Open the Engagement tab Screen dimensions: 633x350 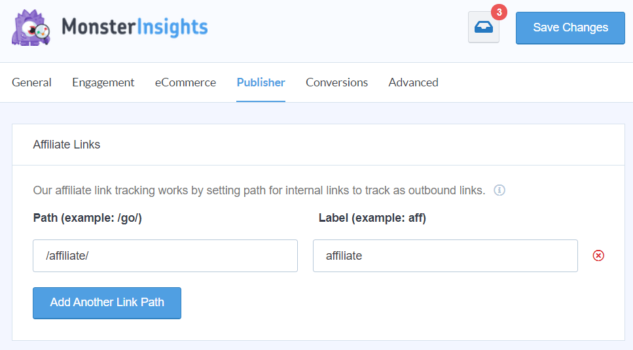(x=103, y=82)
